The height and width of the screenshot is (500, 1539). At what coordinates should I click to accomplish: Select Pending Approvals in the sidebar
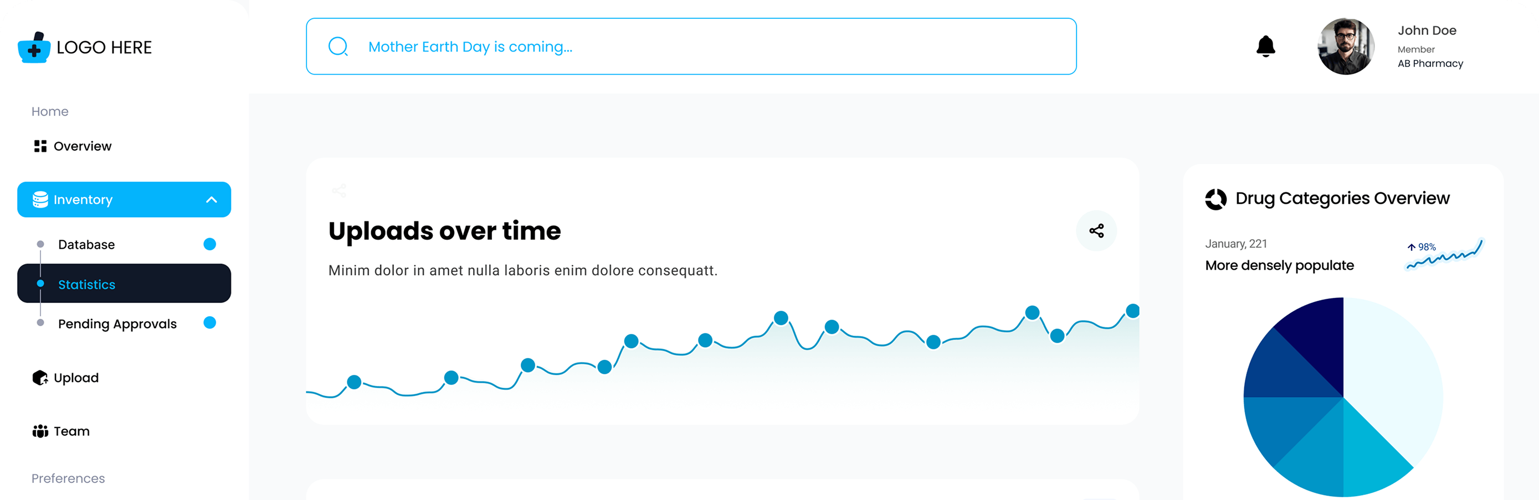point(117,323)
